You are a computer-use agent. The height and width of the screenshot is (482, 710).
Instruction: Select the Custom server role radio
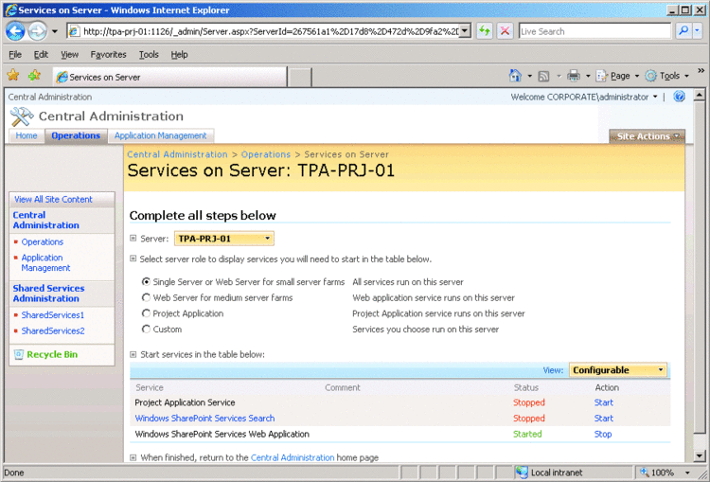click(146, 330)
